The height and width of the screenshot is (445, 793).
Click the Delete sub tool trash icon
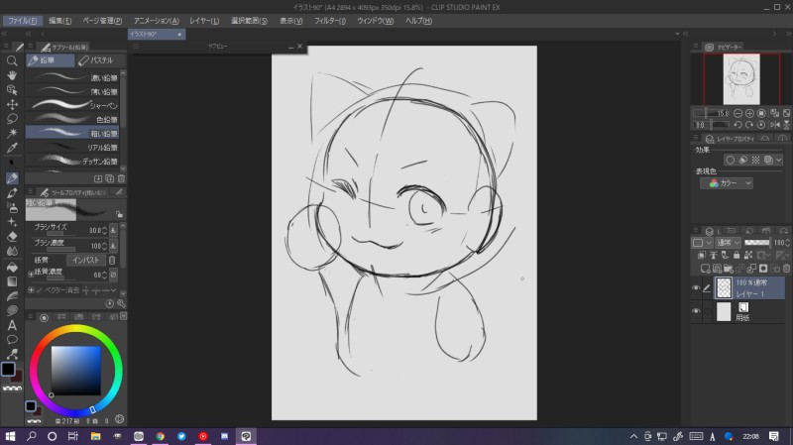[x=121, y=178]
